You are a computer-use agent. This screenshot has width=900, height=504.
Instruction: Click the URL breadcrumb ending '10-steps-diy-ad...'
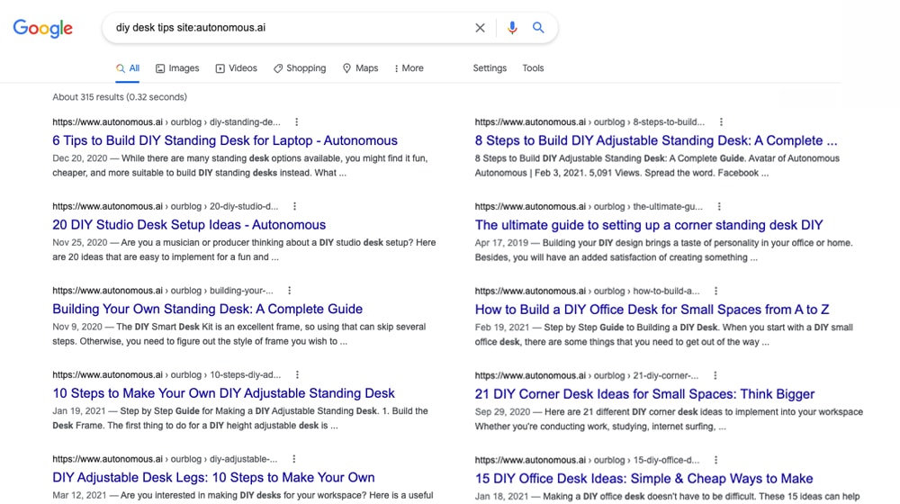[167, 374]
